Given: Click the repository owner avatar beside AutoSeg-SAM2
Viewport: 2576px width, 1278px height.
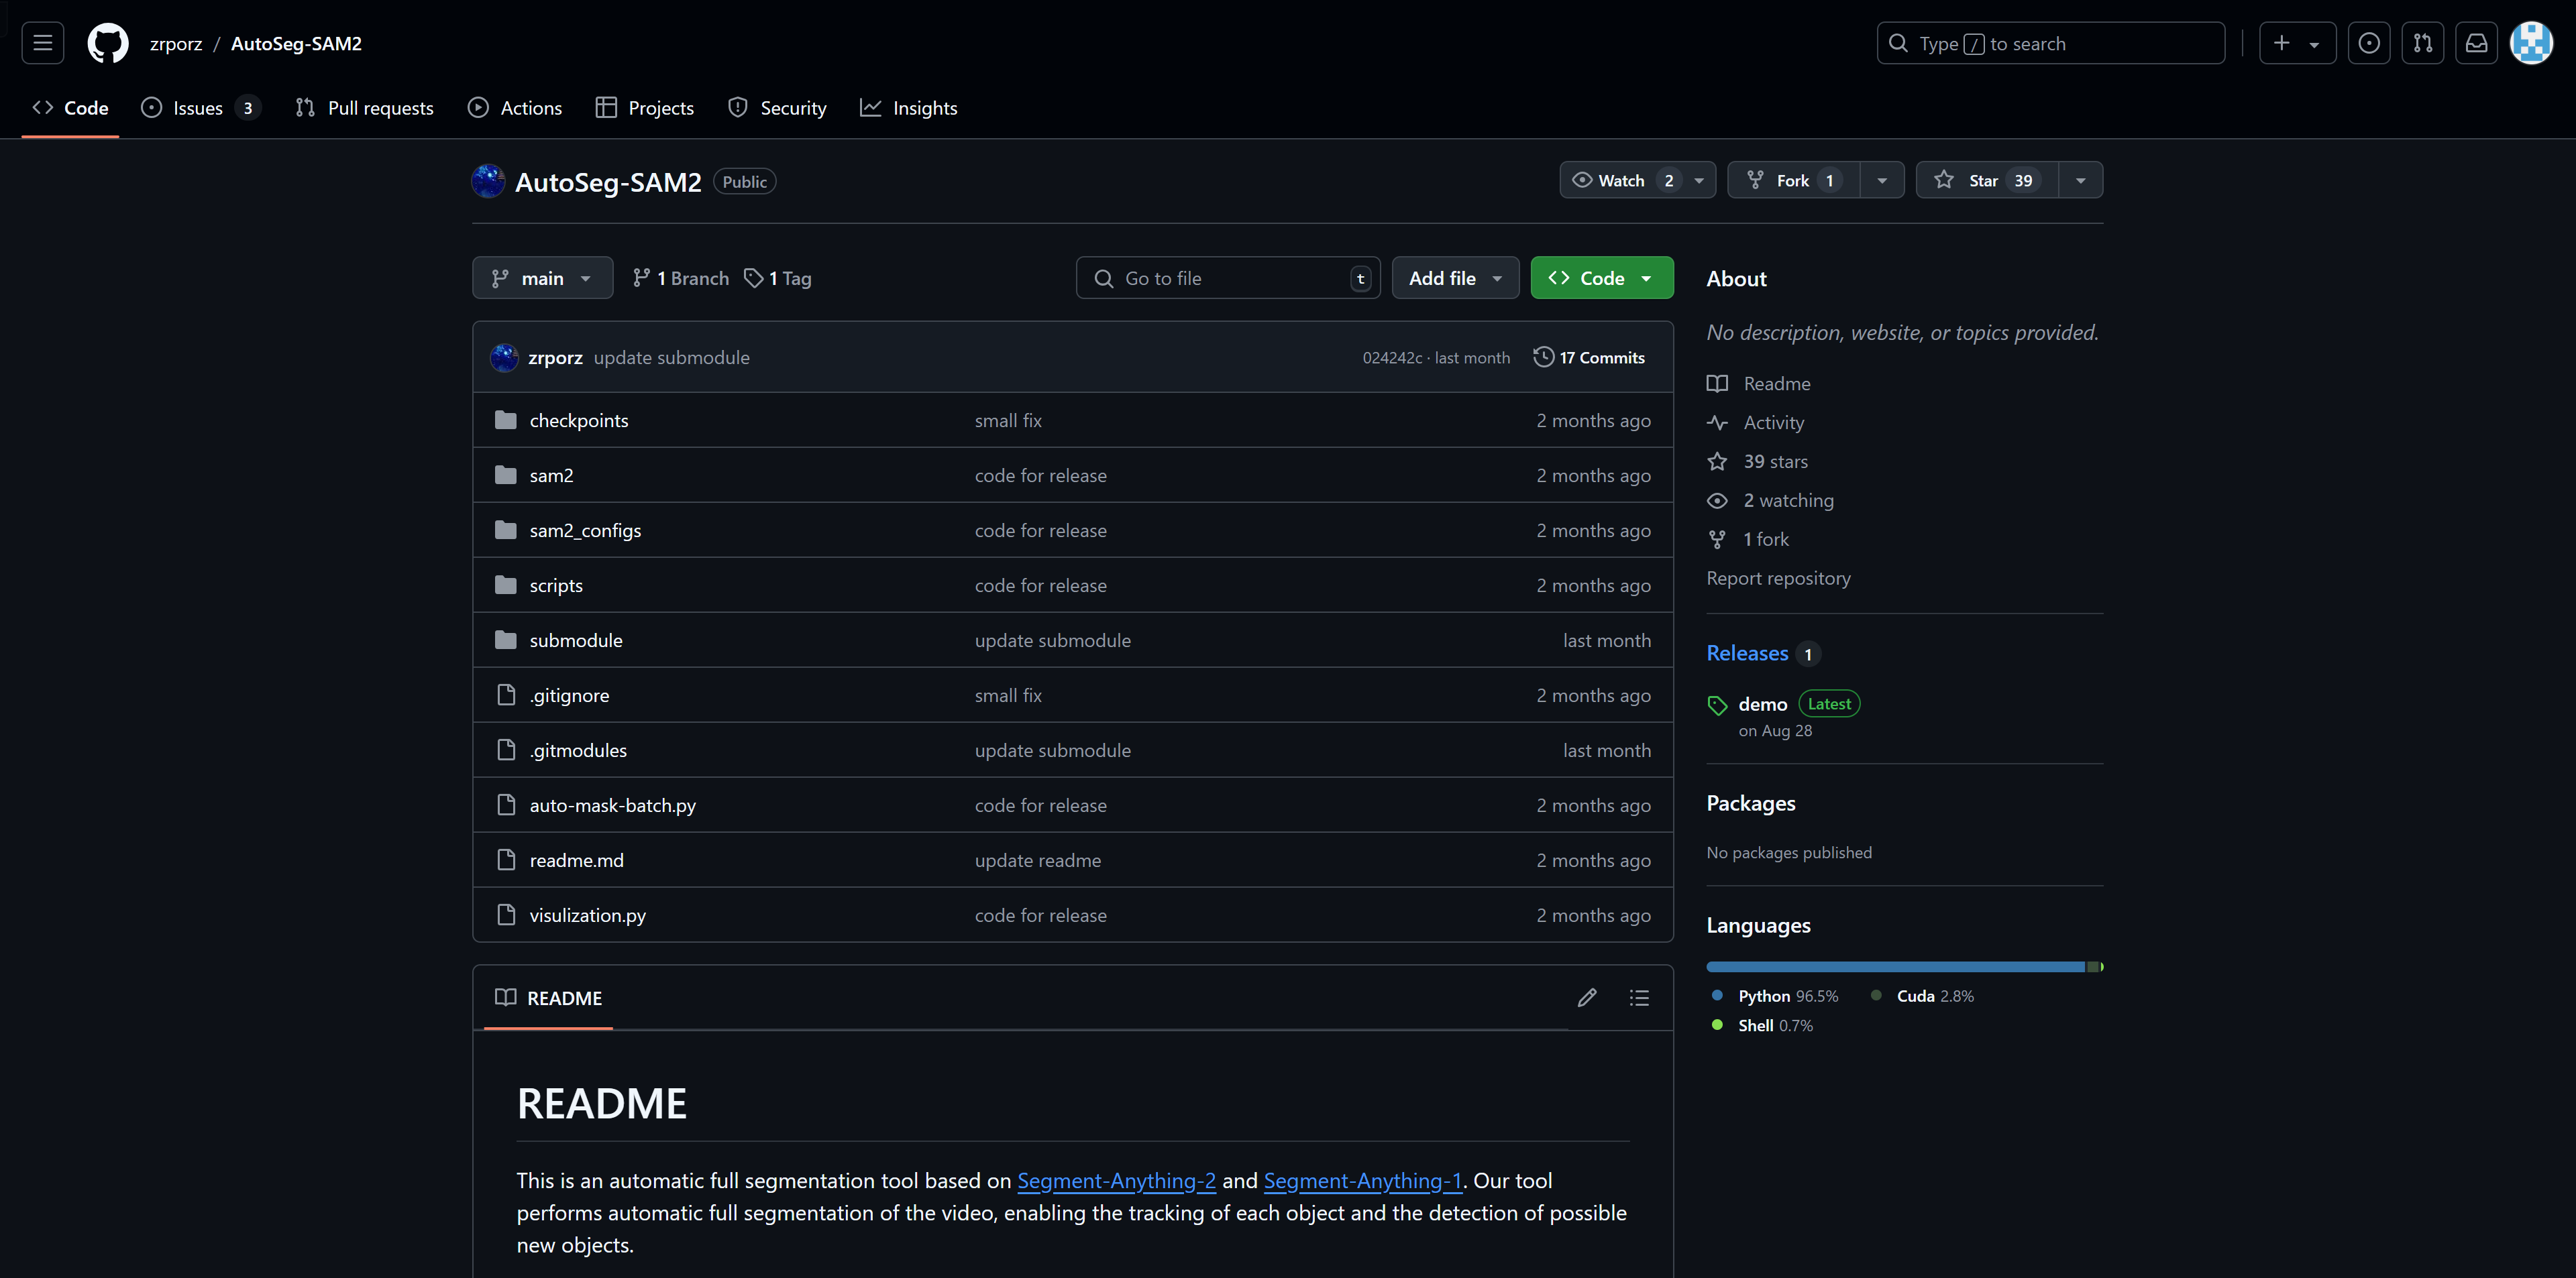Looking at the screenshot, I should point(488,181).
